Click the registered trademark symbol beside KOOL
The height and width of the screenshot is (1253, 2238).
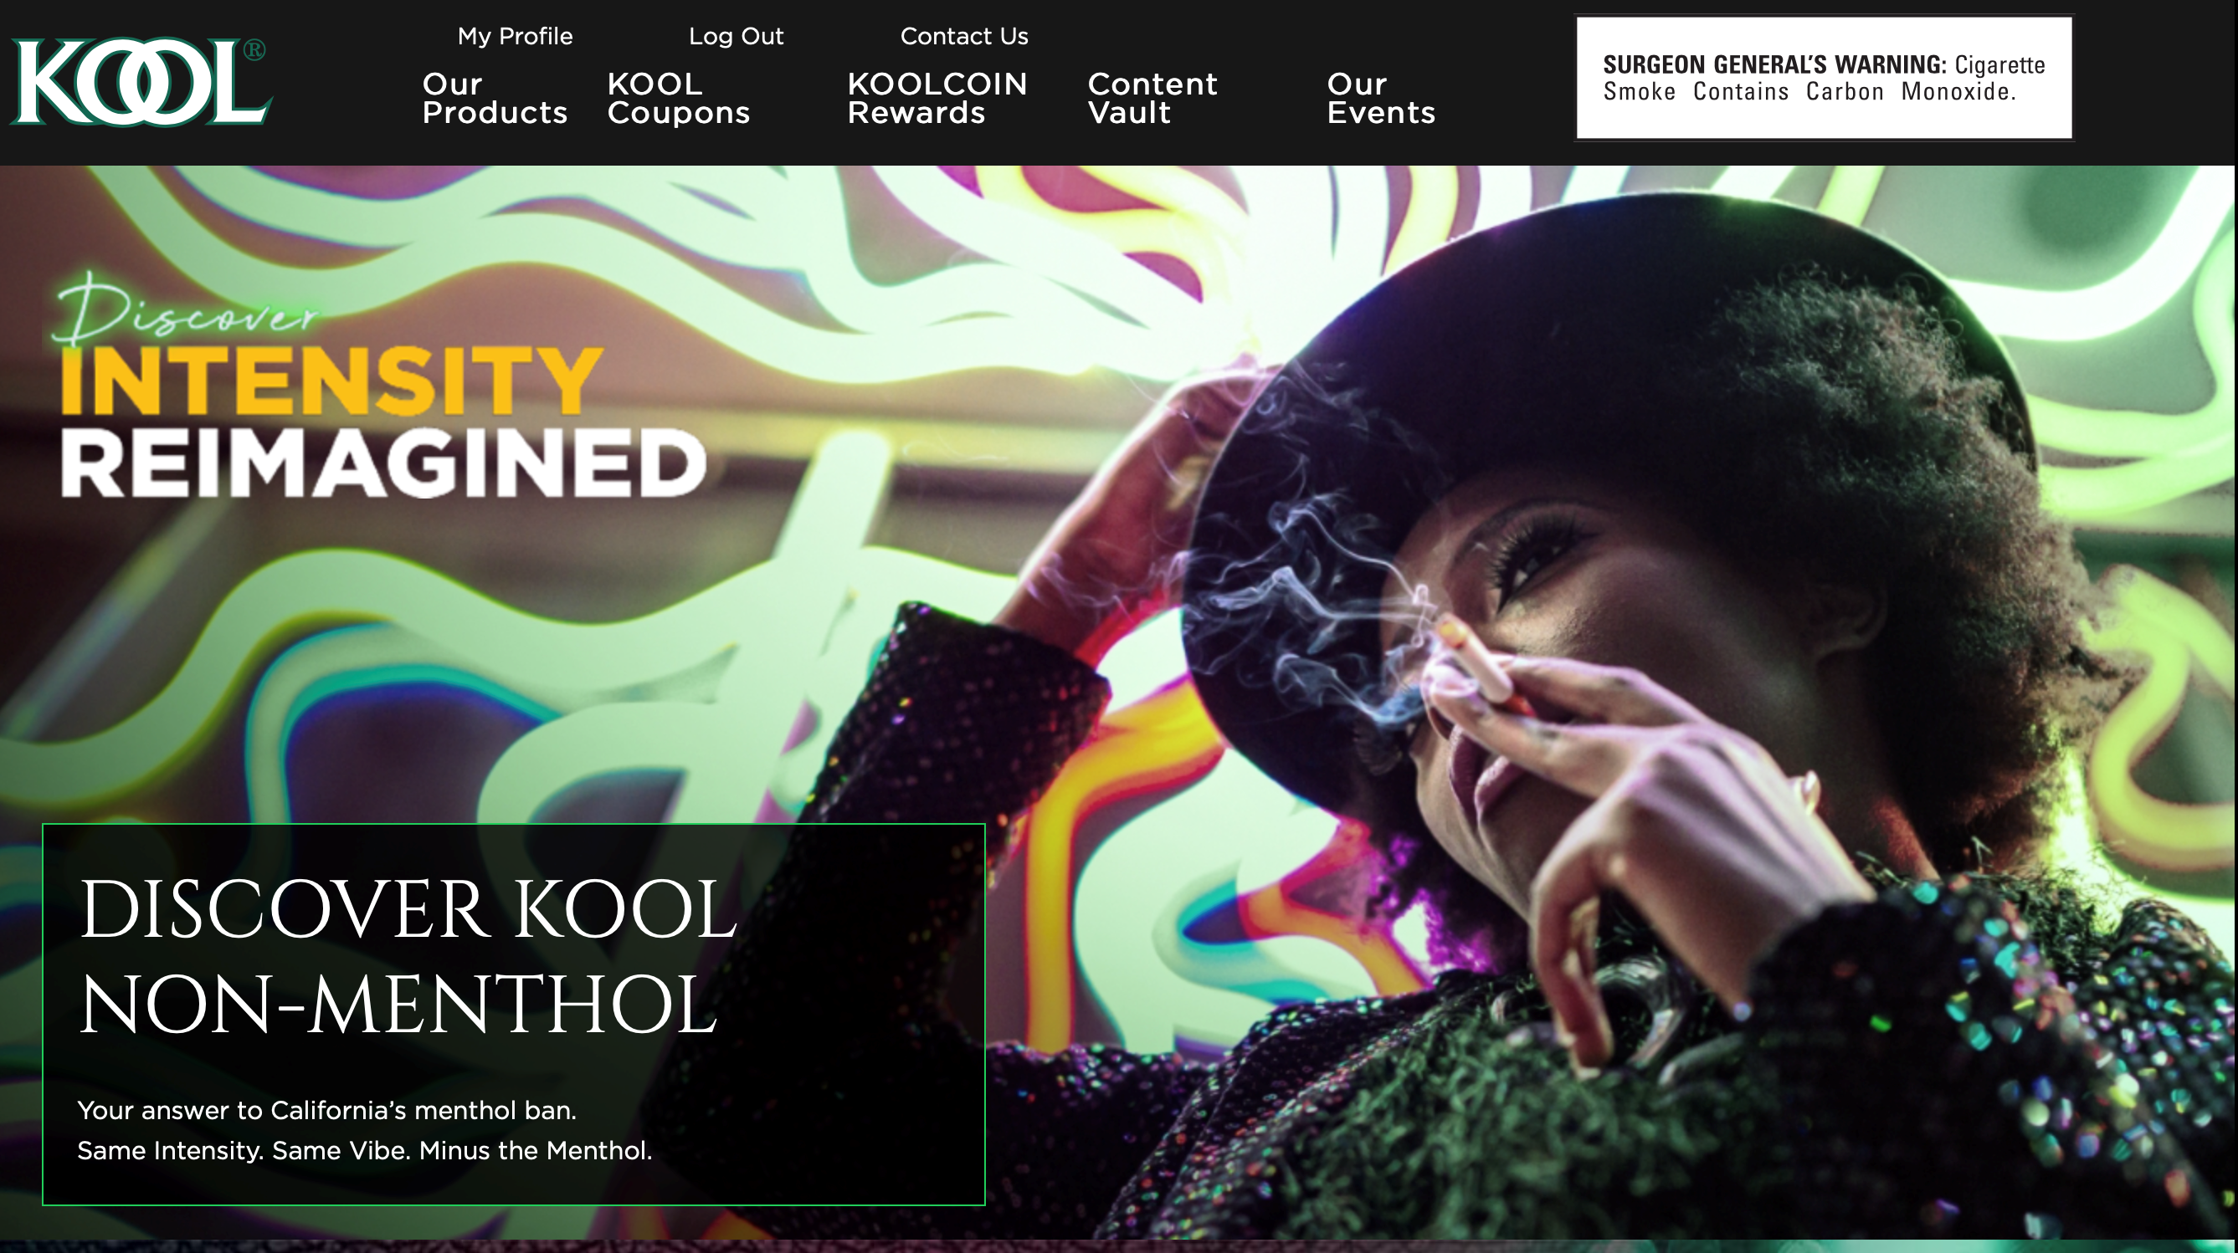(x=254, y=49)
